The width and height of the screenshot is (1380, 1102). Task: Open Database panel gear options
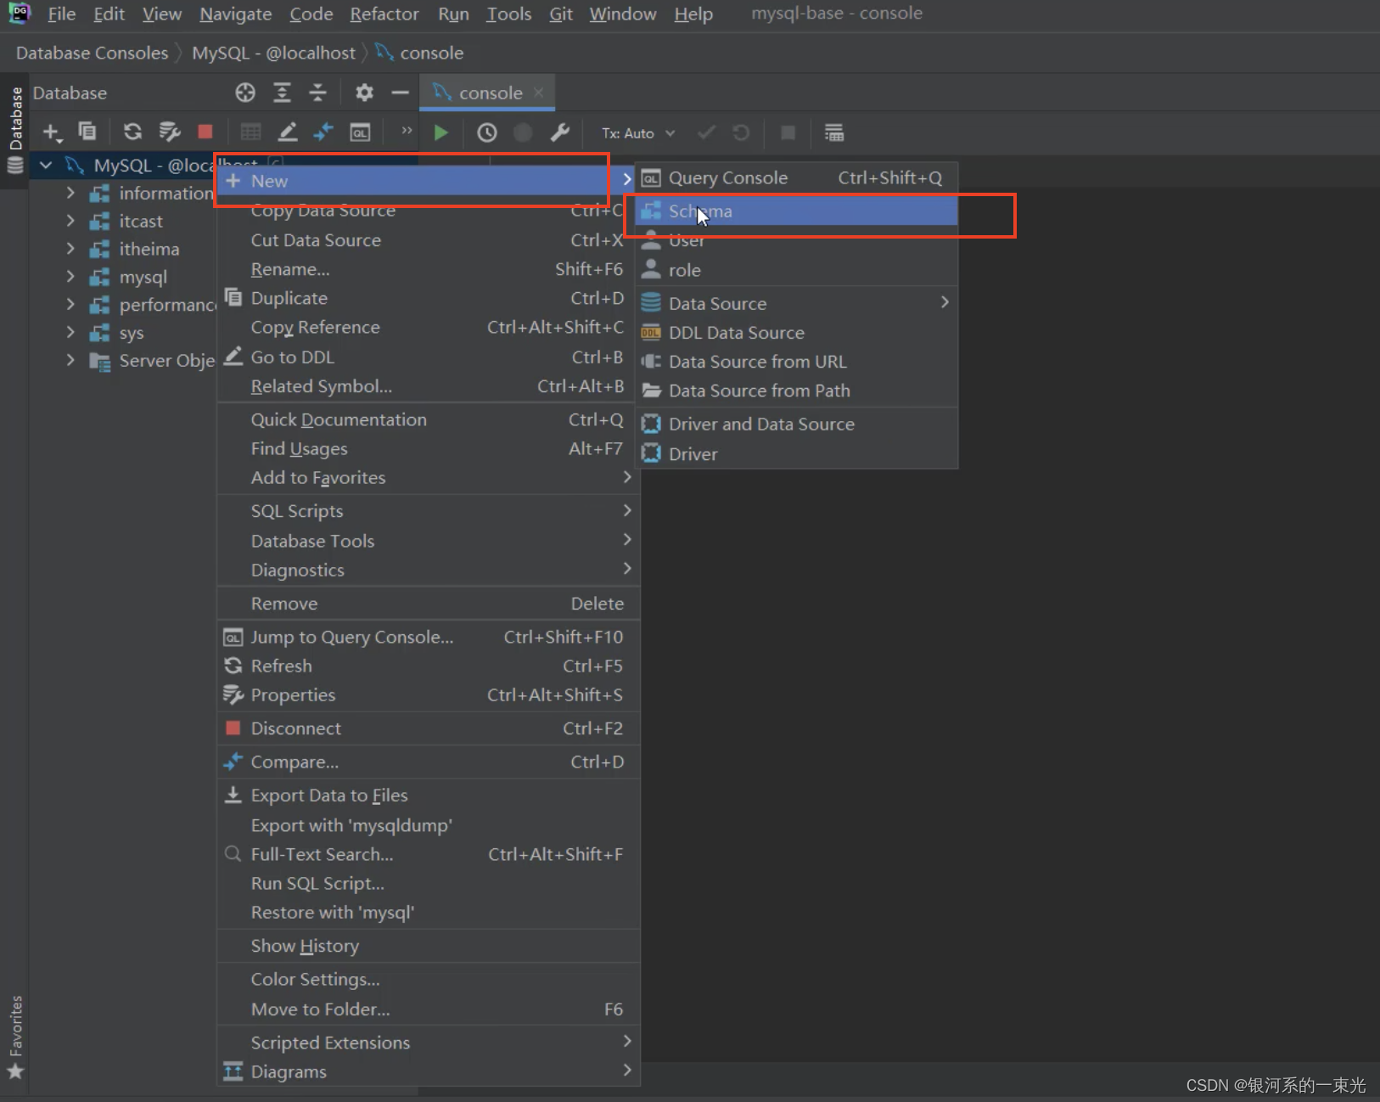[x=364, y=93]
